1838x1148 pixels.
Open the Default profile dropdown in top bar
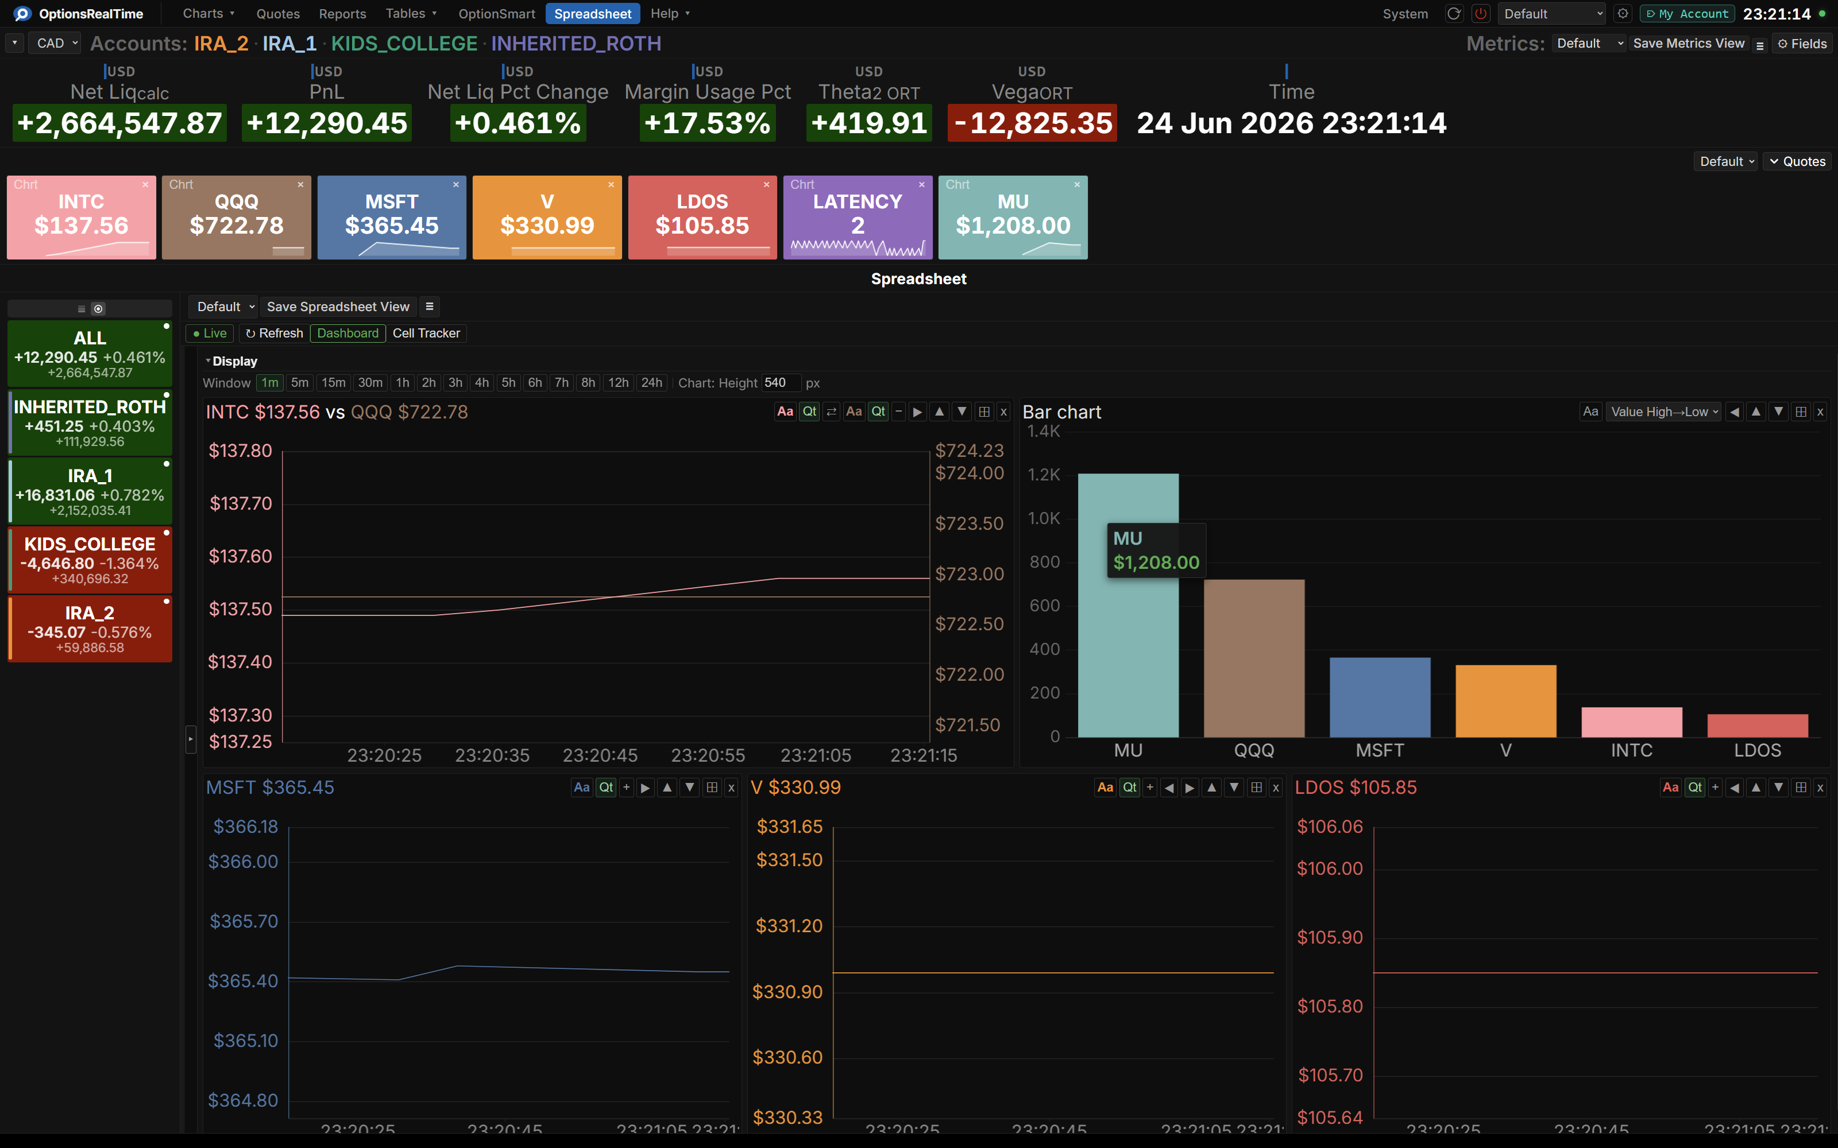[1553, 14]
